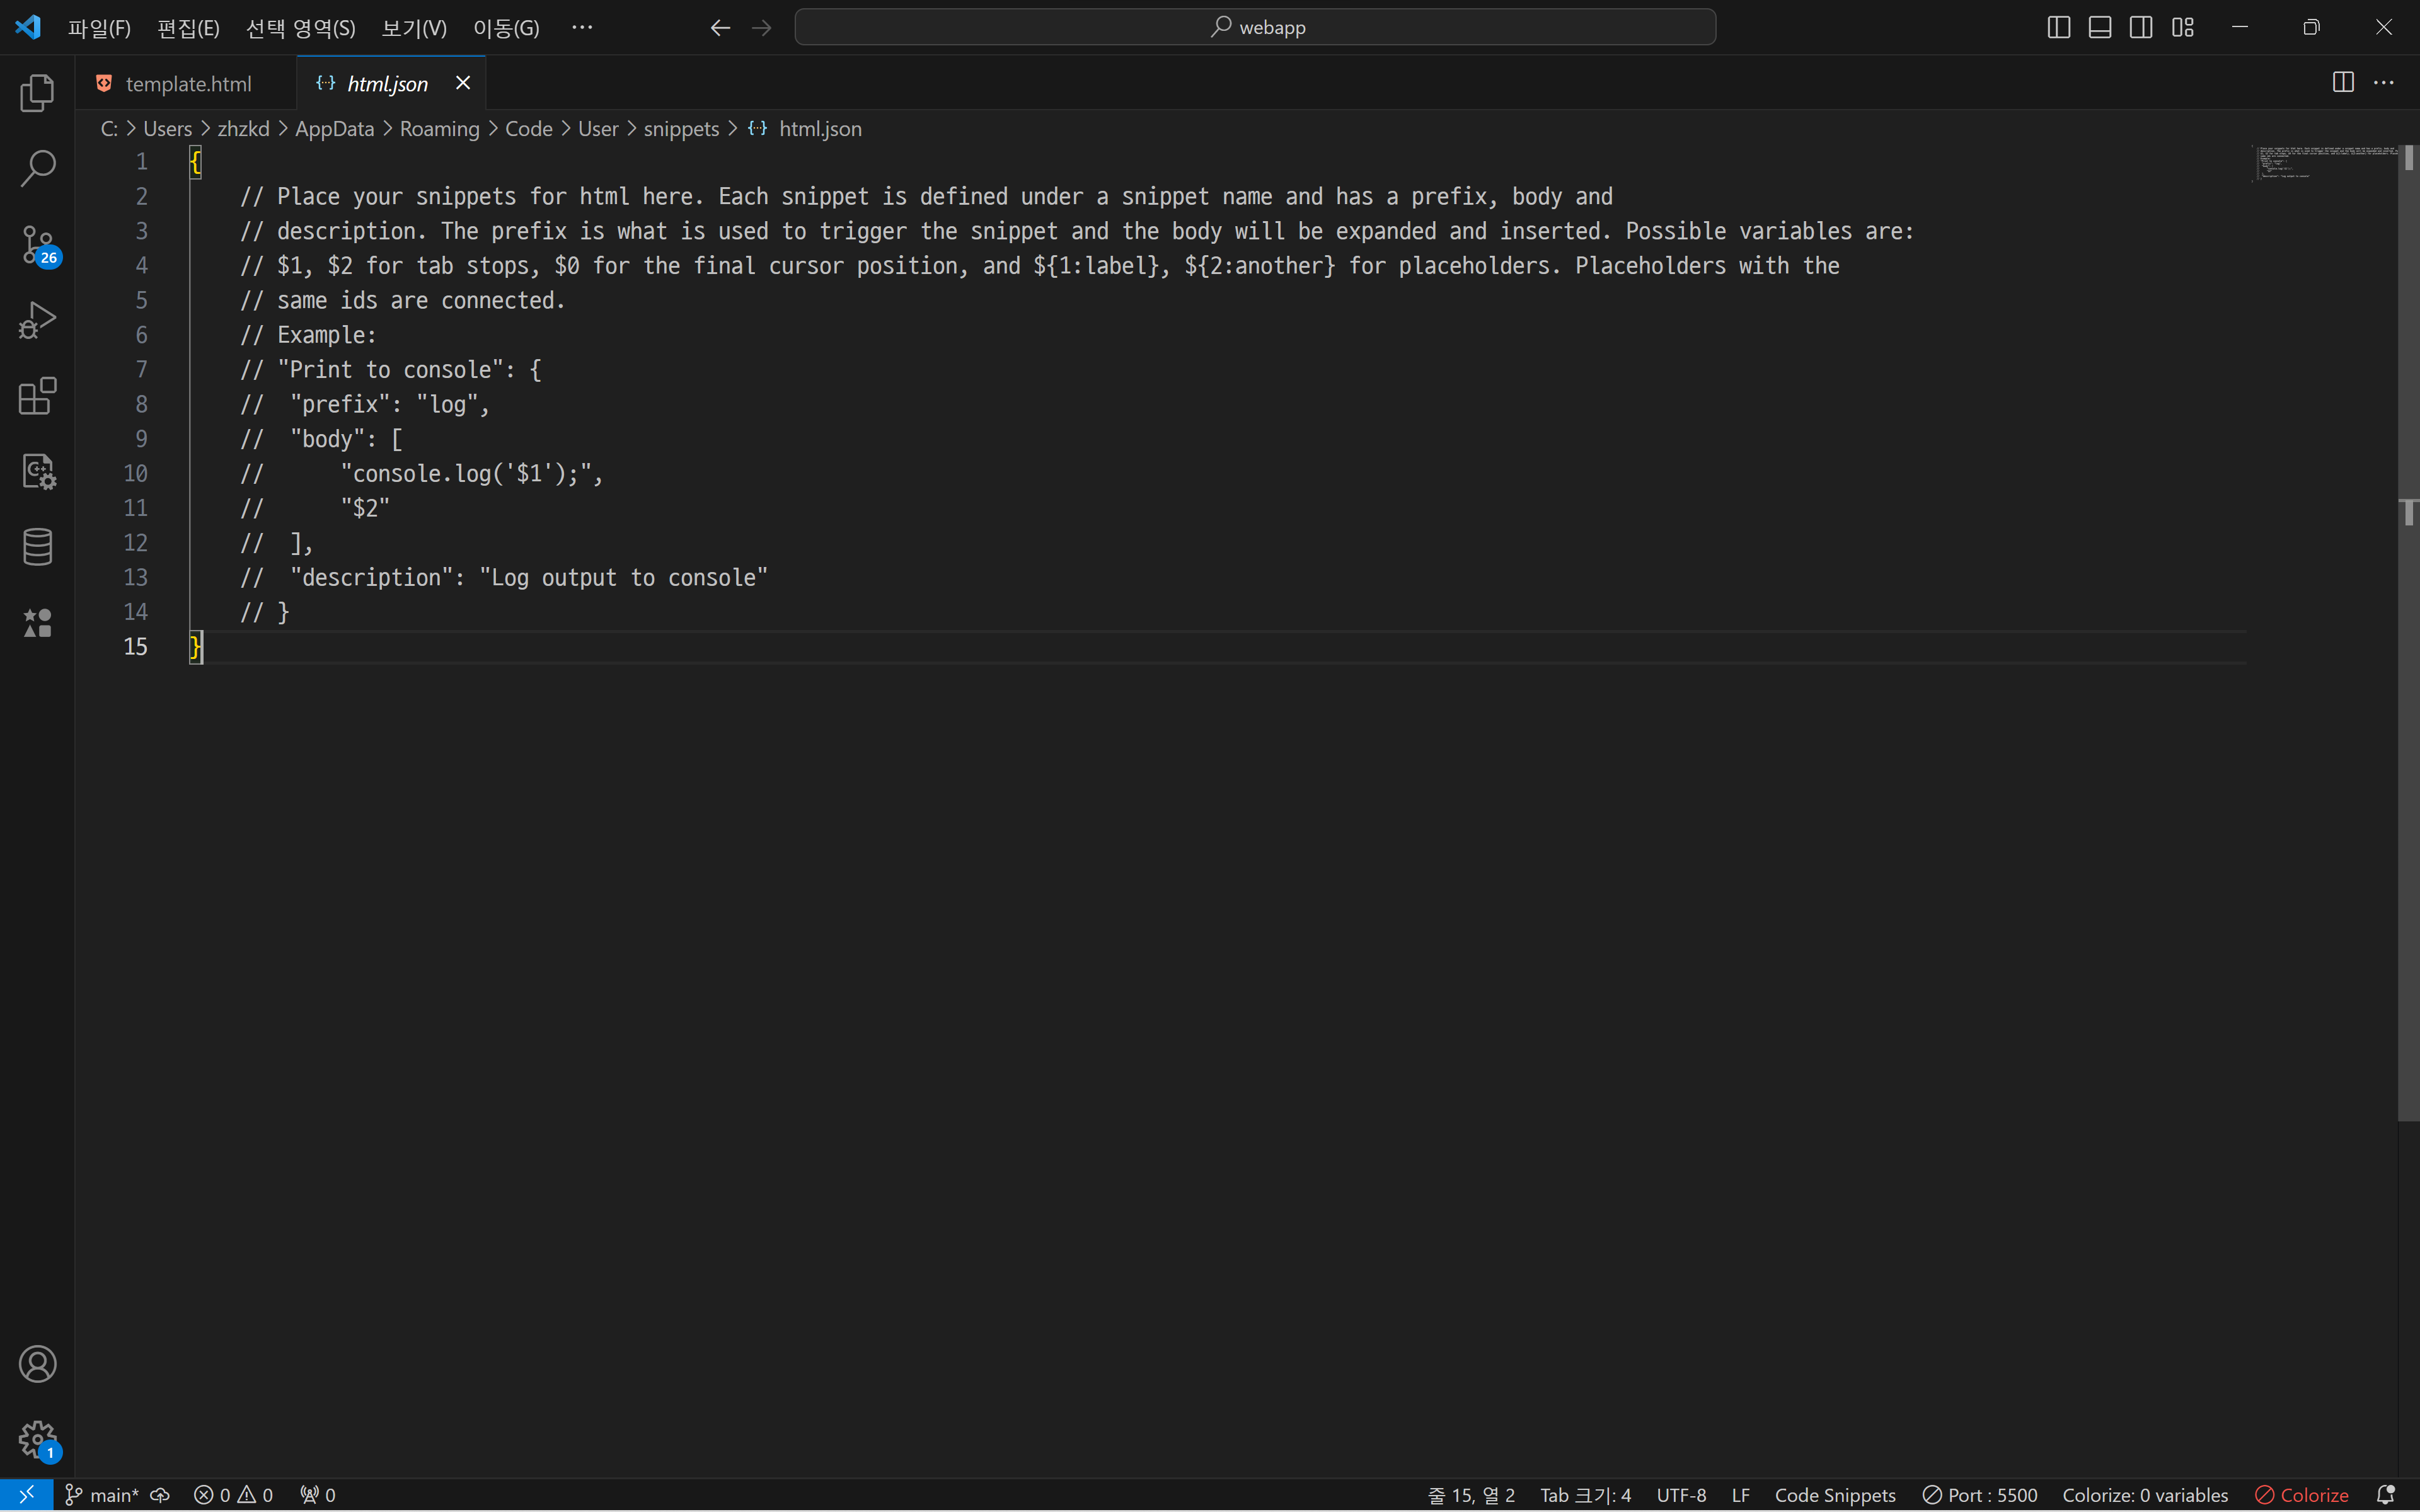This screenshot has height=1512, width=2420.
Task: Click 'Port : 5500' Live Server button
Action: [1980, 1495]
